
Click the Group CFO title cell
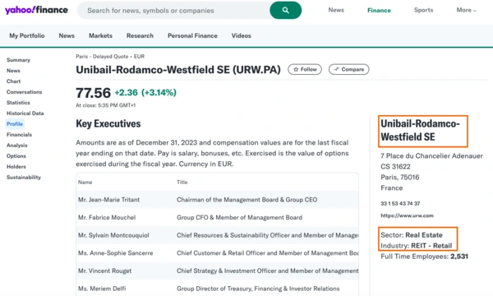click(x=239, y=218)
